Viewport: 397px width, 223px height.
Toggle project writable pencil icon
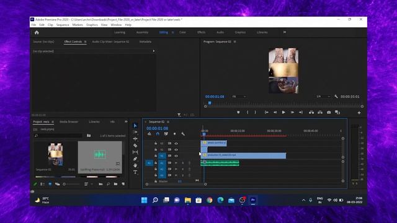[x=35, y=184]
